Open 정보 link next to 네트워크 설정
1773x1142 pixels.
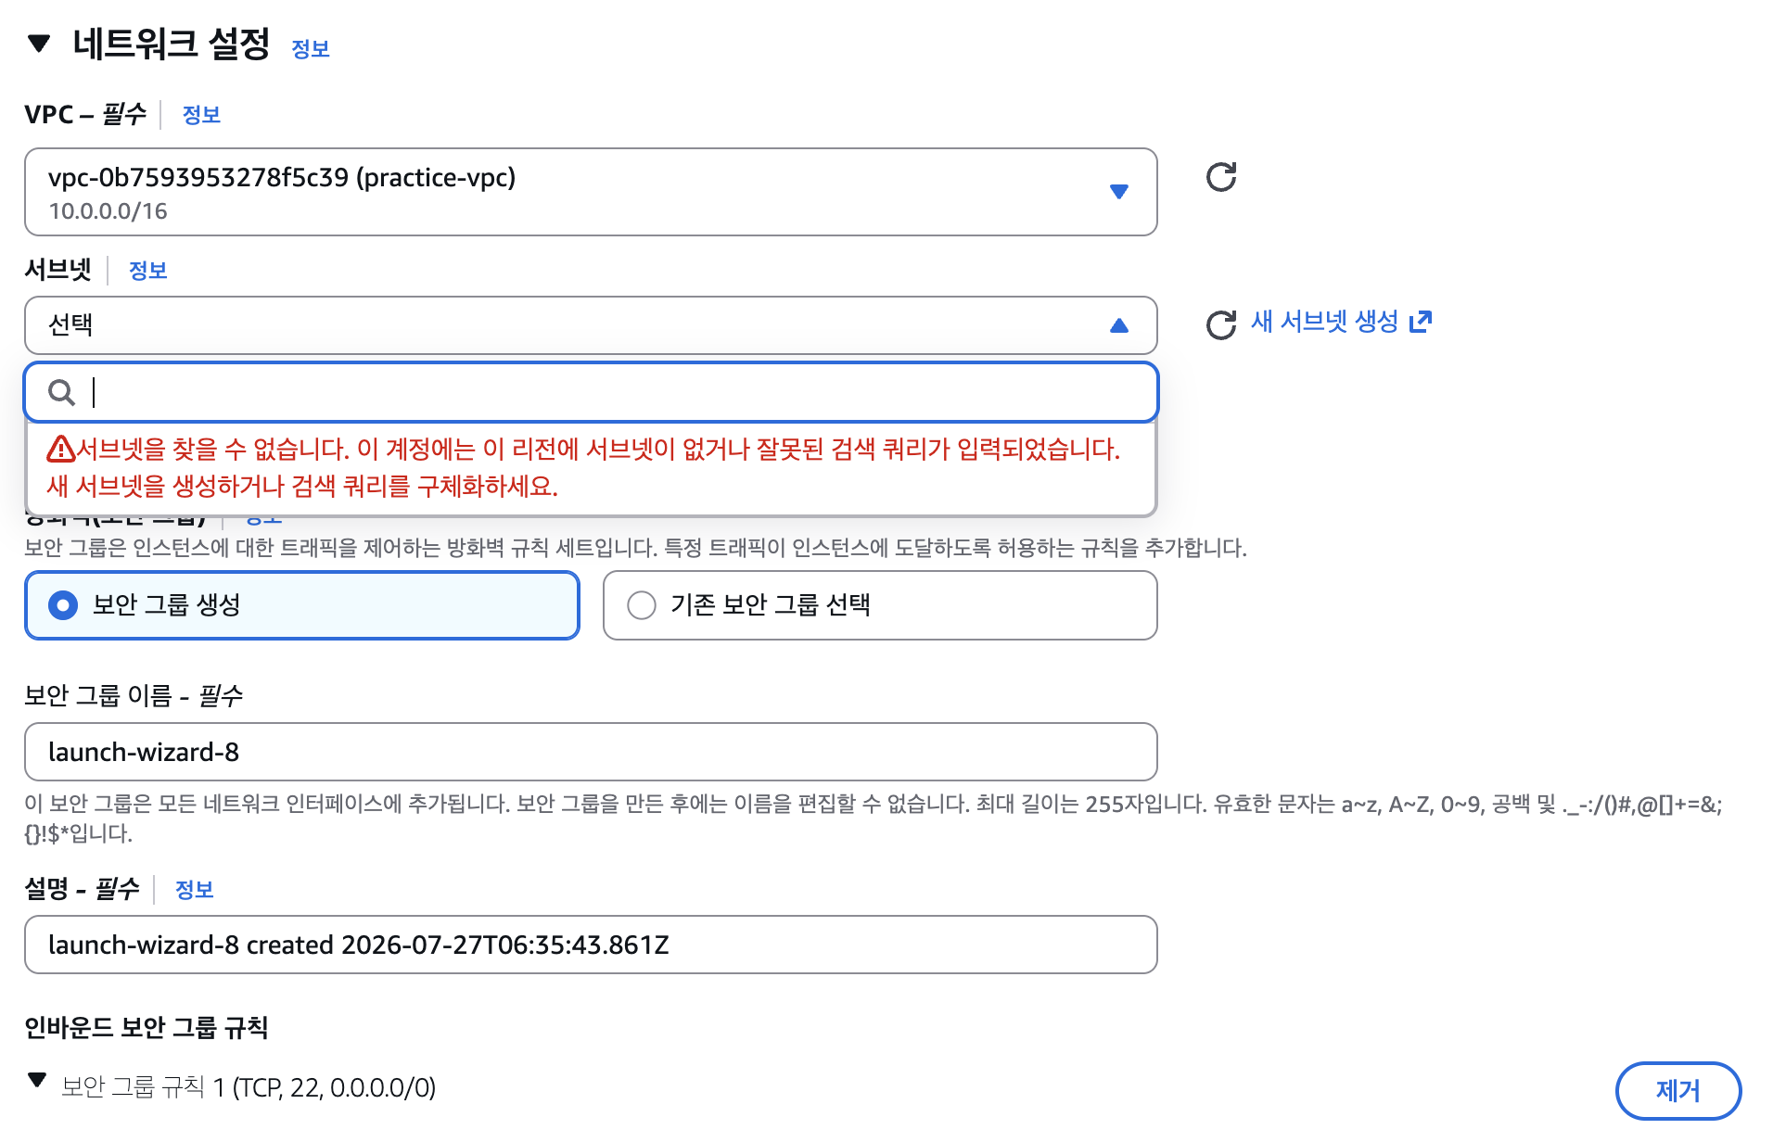pos(311,49)
